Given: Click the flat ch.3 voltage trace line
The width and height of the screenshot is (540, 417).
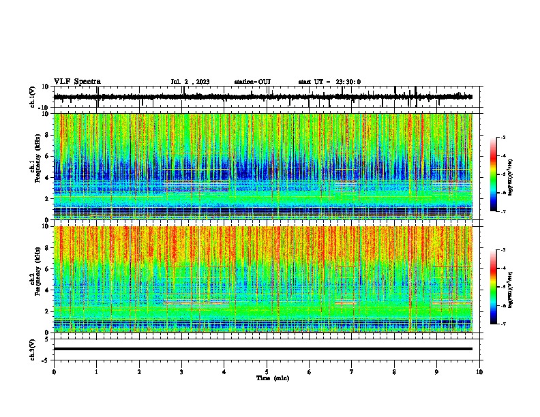Looking at the screenshot, I should (x=263, y=349).
